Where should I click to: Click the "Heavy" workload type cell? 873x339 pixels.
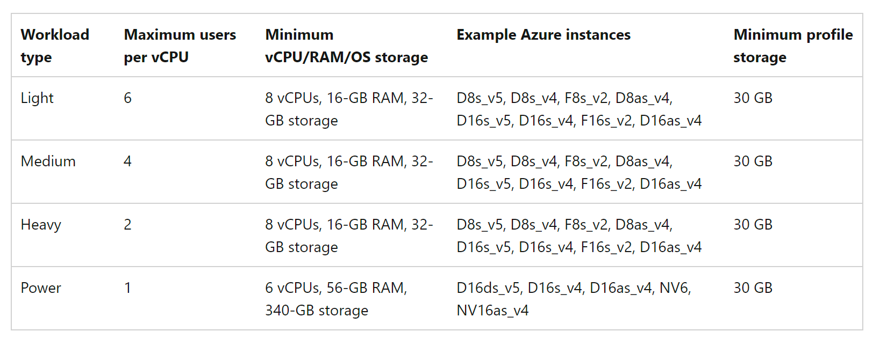41,225
